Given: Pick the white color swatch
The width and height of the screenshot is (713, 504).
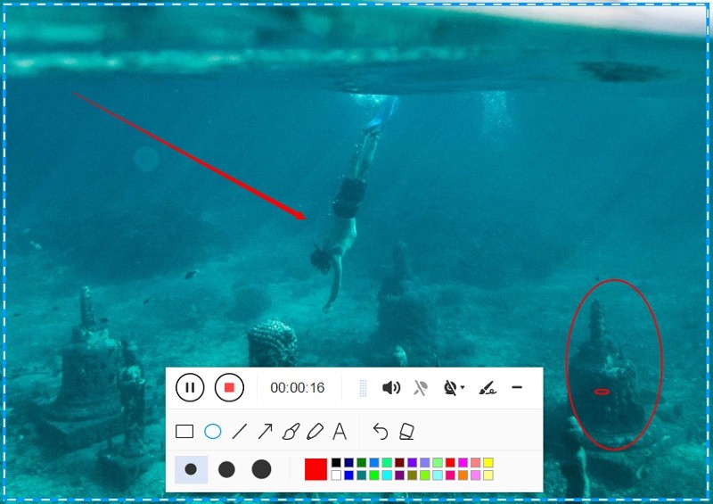Looking at the screenshot, I should (336, 475).
